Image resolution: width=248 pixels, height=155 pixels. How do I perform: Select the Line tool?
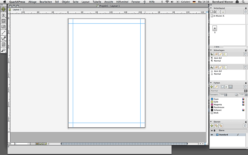pos(3,33)
